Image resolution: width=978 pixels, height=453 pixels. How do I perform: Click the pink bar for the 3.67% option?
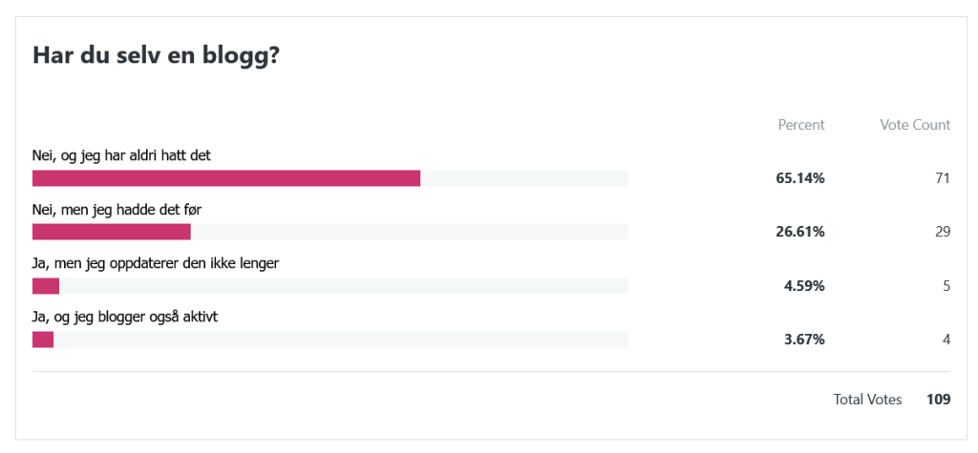click(x=43, y=340)
